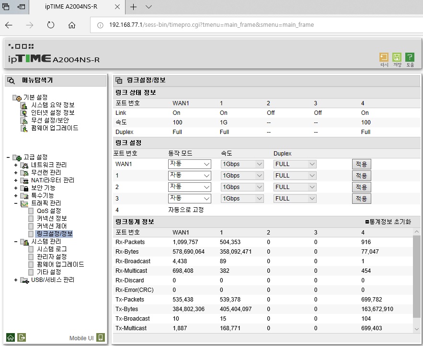The height and width of the screenshot is (346, 423).
Task: Click the home icon at sidebar bottom
Action: click(x=11, y=337)
